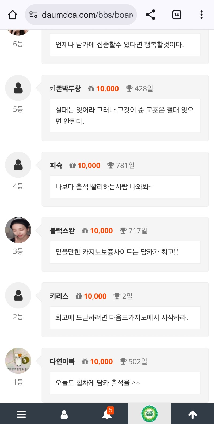View 다연아빠's avatar image

[18, 361]
